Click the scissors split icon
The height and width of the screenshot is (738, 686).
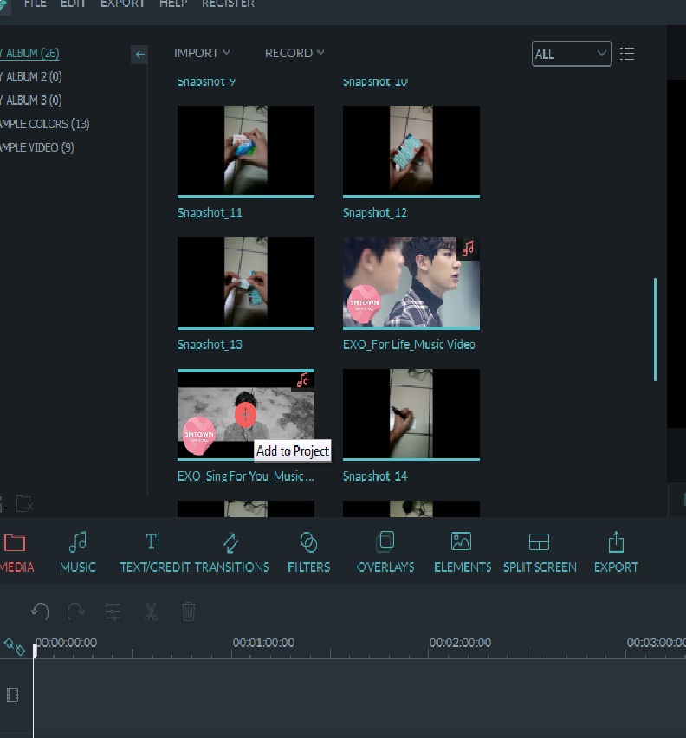click(x=151, y=612)
